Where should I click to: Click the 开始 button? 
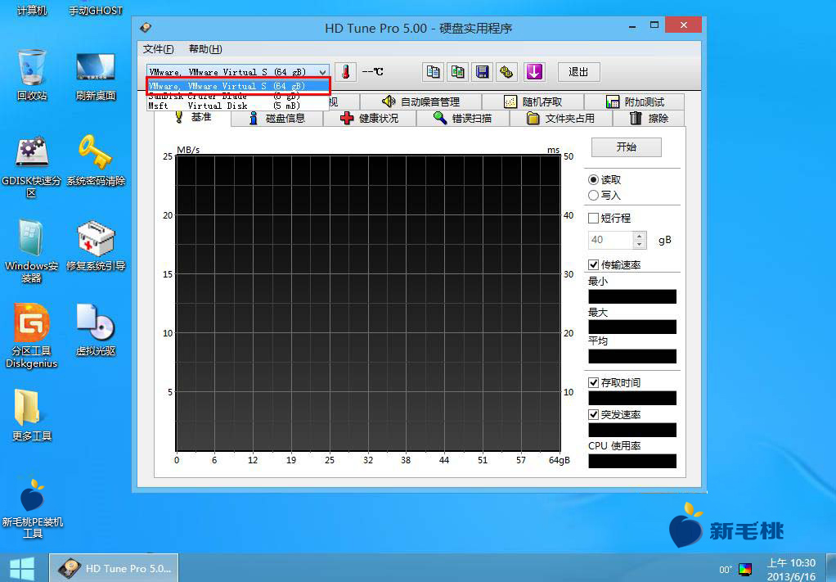click(627, 147)
